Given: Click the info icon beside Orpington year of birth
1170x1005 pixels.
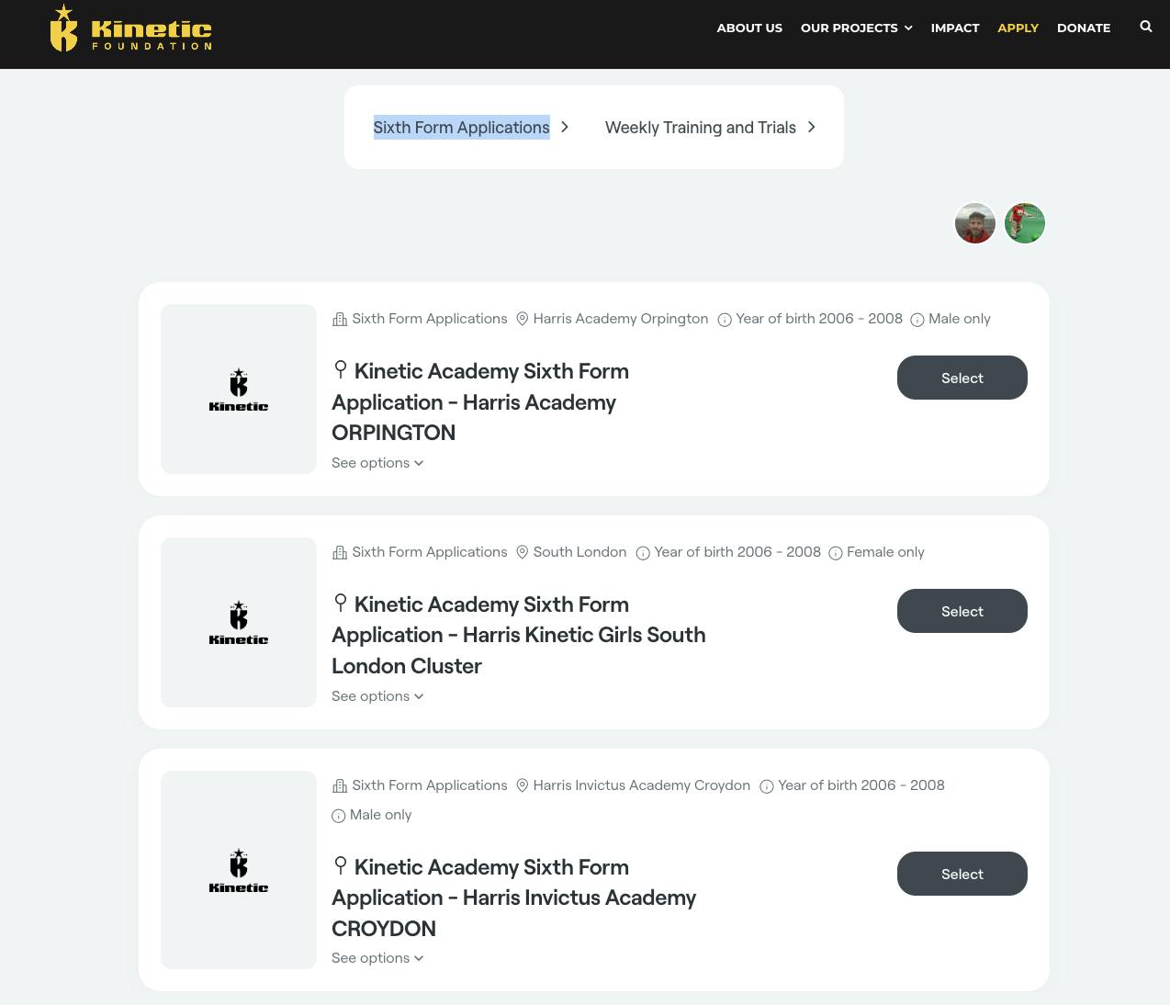Looking at the screenshot, I should tap(725, 320).
